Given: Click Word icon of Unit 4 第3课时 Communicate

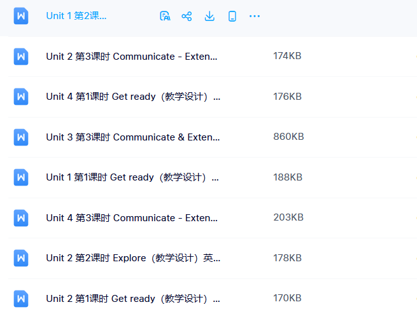Looking at the screenshot, I should click(x=21, y=218).
